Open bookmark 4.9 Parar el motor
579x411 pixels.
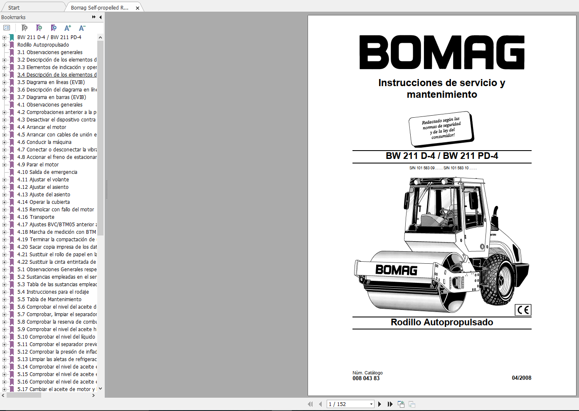point(38,164)
